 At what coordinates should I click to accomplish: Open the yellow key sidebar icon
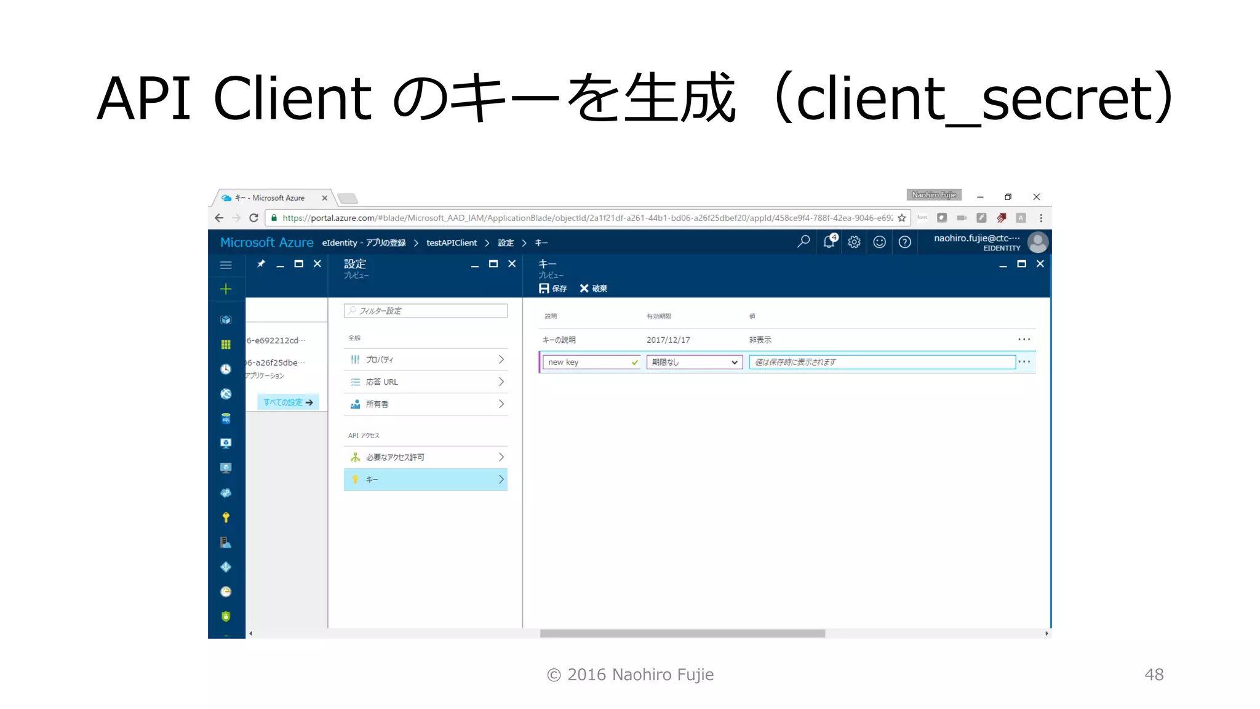[x=226, y=517]
